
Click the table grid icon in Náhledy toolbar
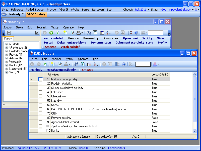(102, 33)
